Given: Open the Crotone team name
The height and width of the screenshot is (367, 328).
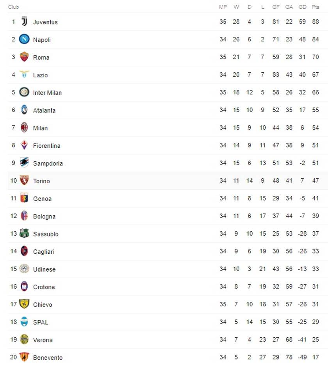Looking at the screenshot, I should pyautogui.click(x=44, y=287).
